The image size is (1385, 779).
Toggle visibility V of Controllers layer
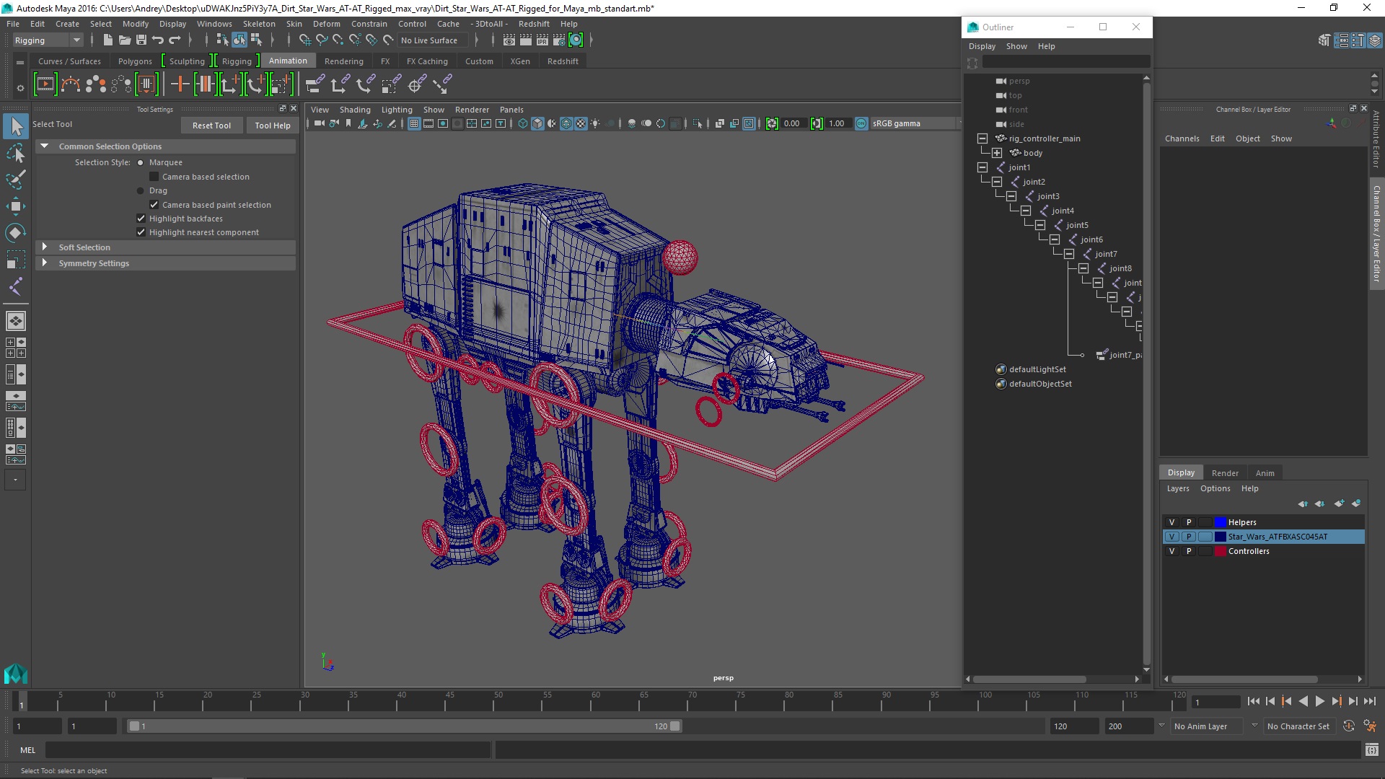click(x=1171, y=551)
